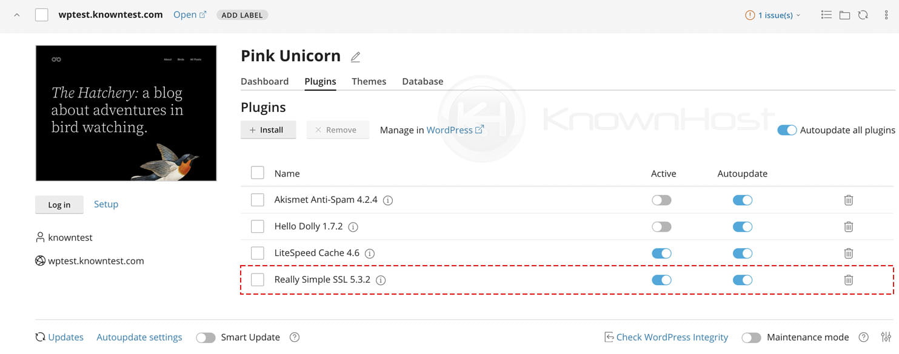Turn on Maintenance mode
This screenshot has height=354, width=899.
coord(752,337)
